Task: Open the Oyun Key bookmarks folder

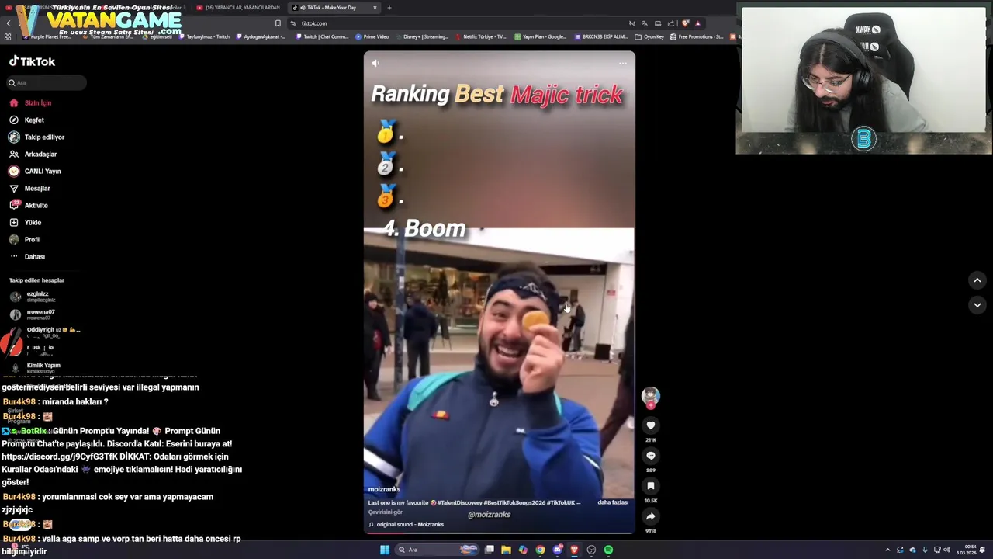Action: [649, 36]
